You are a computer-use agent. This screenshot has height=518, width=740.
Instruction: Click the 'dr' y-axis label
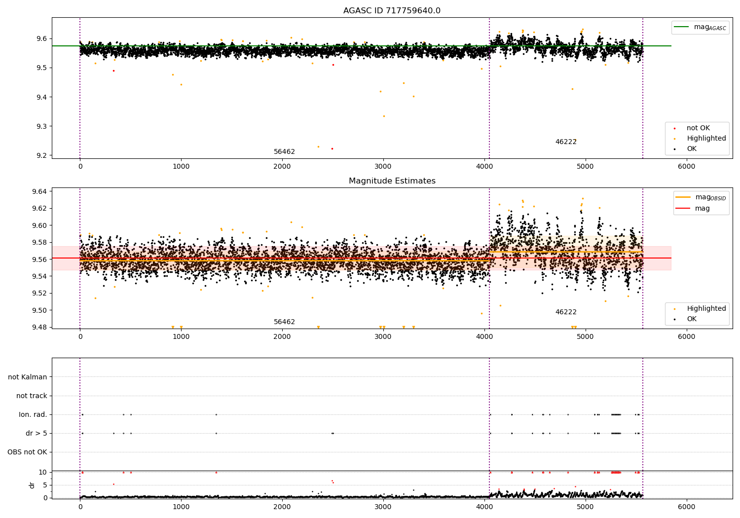pos(32,485)
